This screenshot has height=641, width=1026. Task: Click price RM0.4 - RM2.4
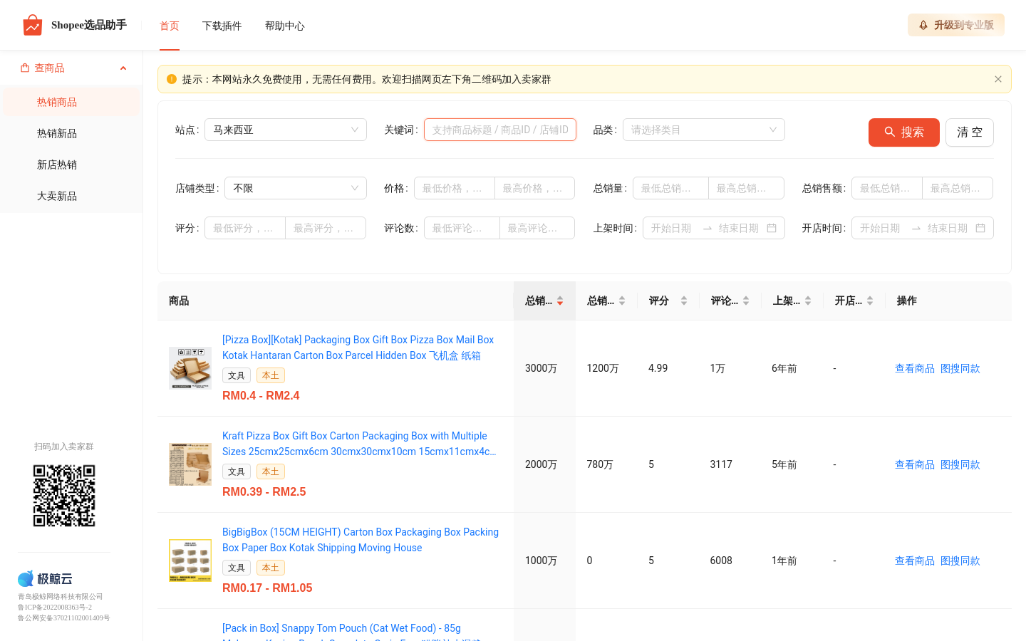(x=261, y=395)
